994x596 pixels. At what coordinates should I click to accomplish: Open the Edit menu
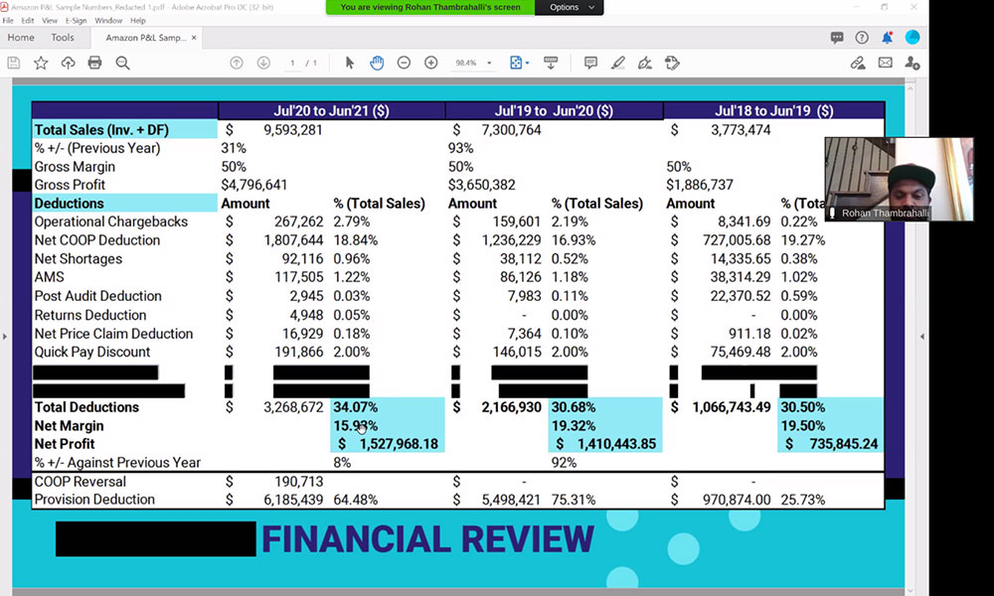coord(28,20)
